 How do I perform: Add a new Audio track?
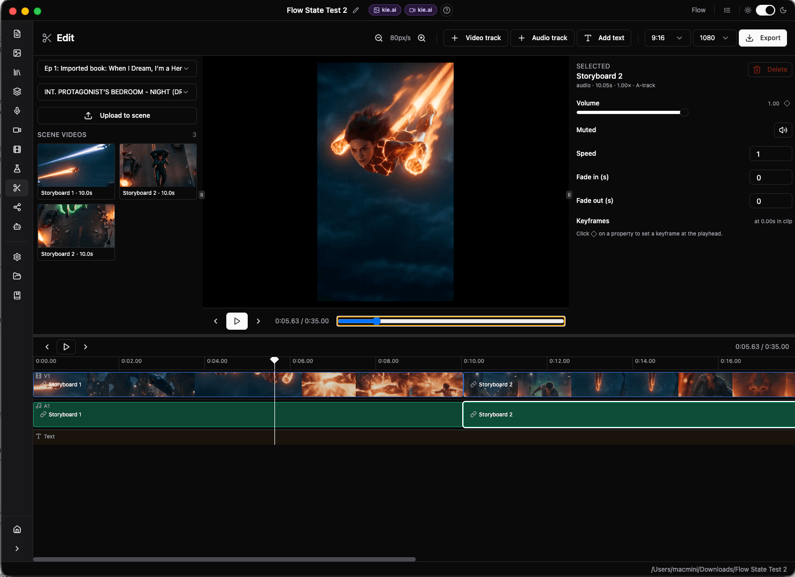point(542,38)
